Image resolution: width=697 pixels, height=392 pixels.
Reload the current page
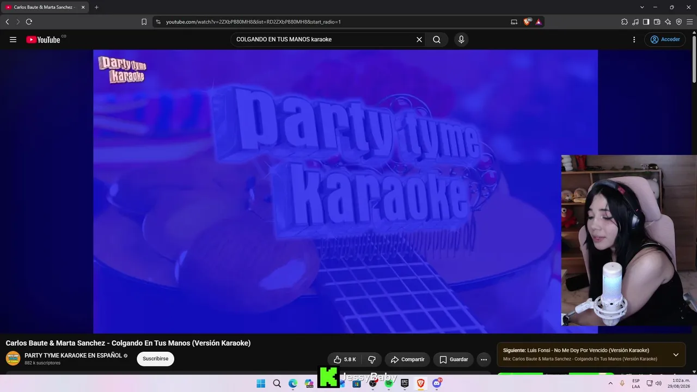29,22
